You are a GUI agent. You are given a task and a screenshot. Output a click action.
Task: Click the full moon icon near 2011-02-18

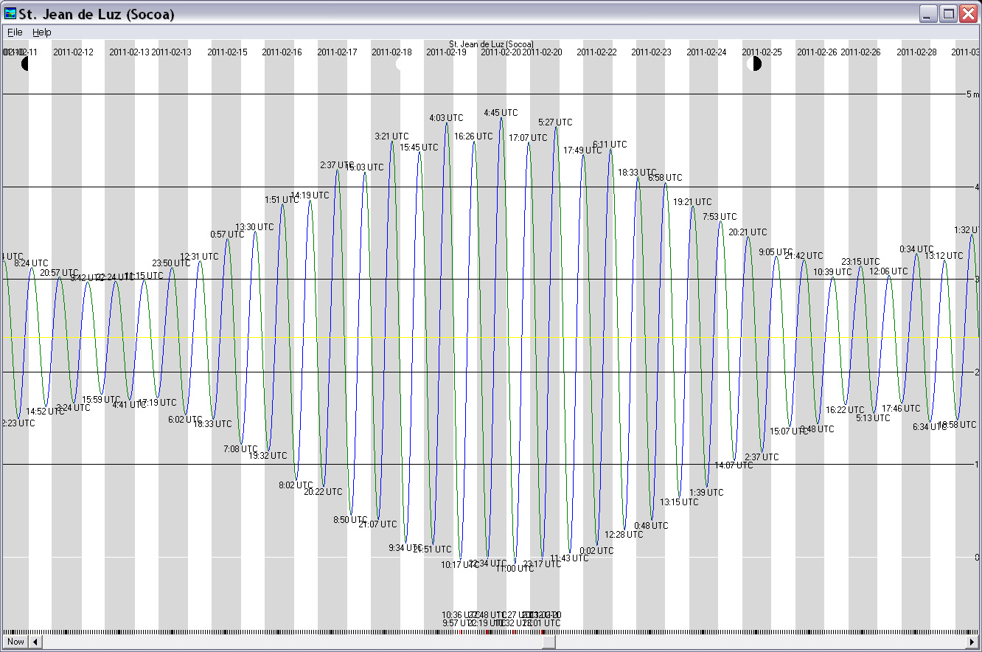(401, 64)
